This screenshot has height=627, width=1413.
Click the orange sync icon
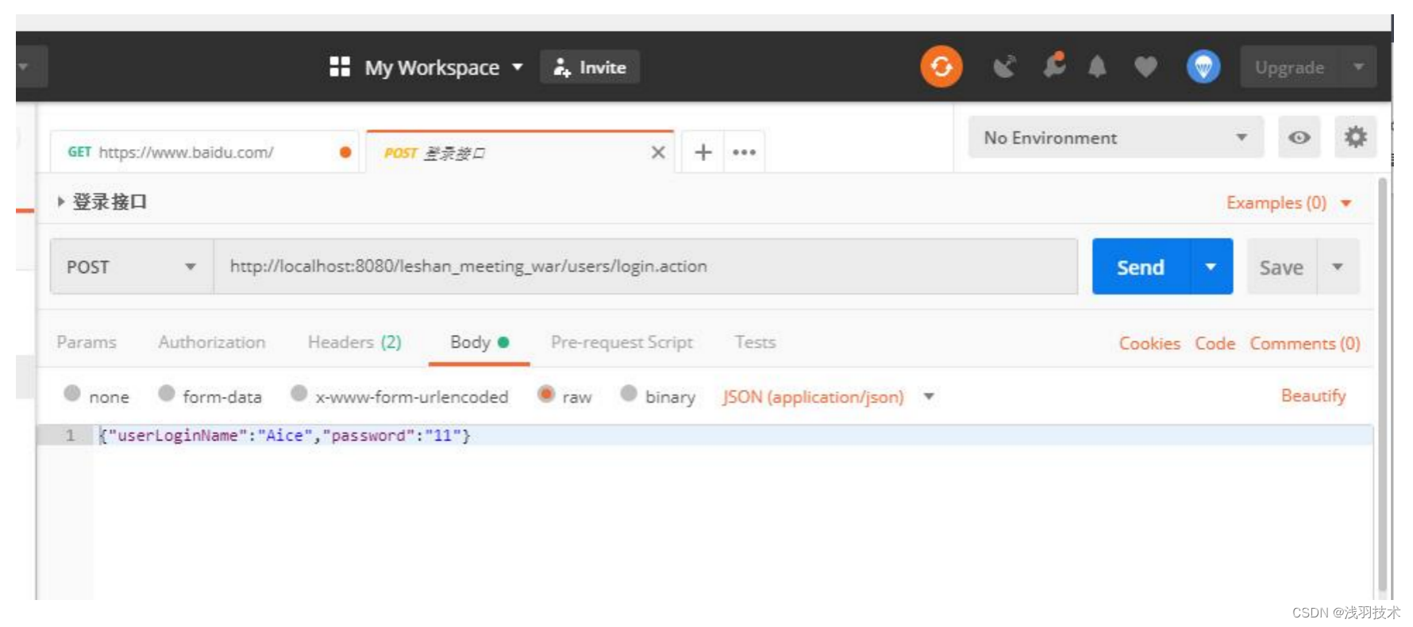click(x=941, y=67)
